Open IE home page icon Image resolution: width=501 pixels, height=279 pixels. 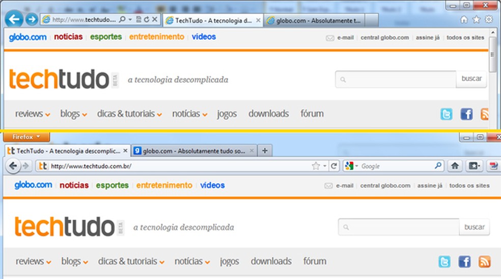[x=464, y=20]
